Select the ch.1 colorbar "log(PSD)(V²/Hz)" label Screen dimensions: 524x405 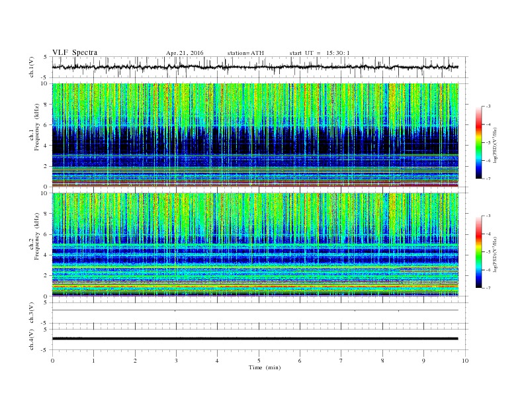[495, 145]
